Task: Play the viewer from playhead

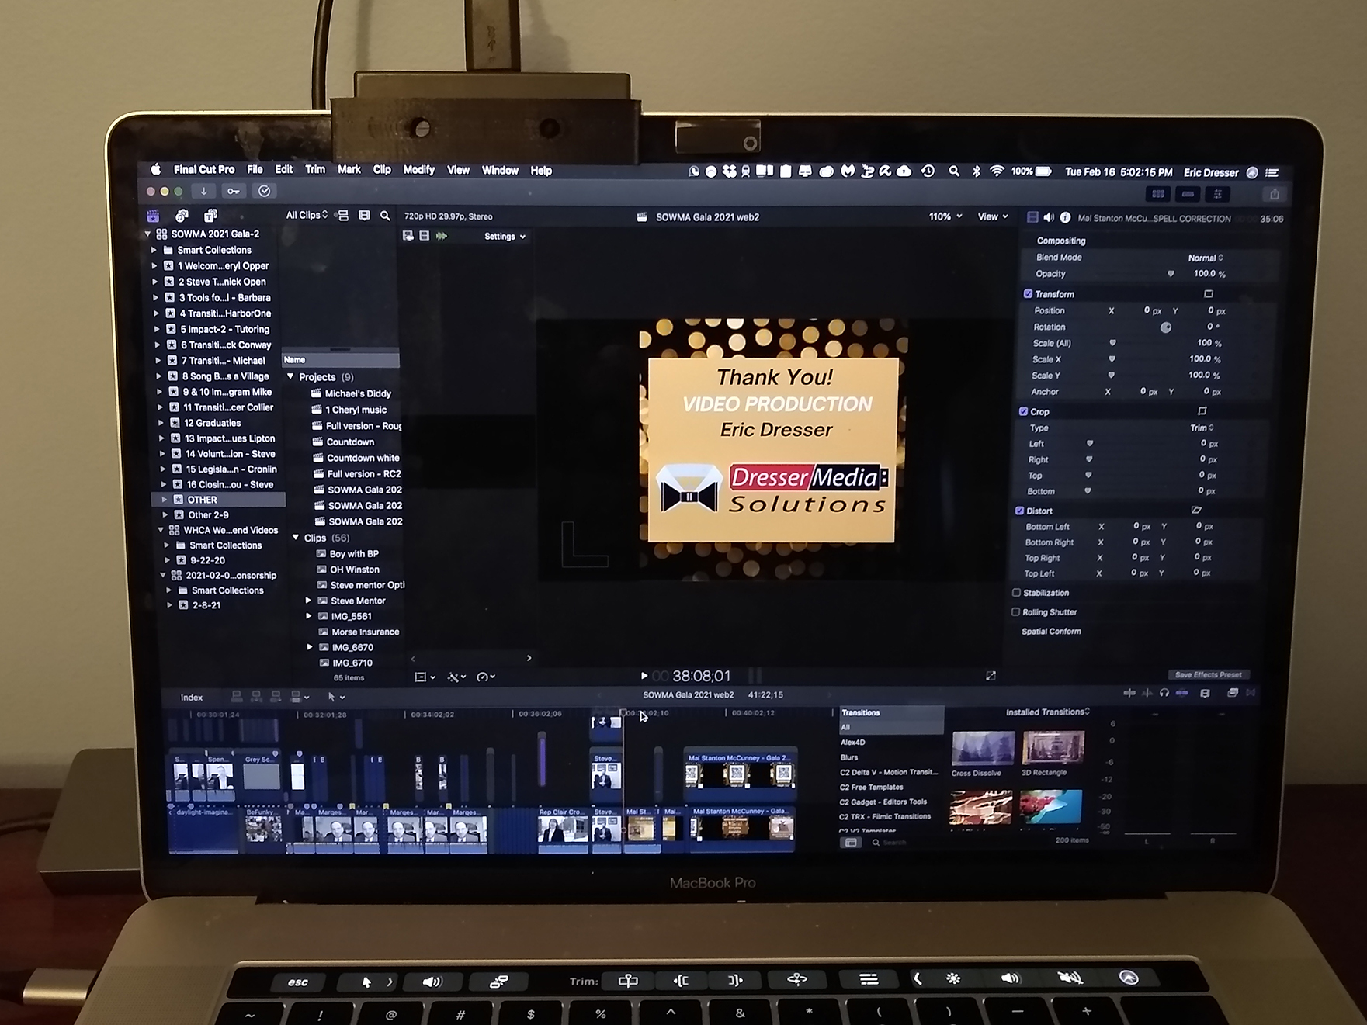Action: [x=644, y=676]
